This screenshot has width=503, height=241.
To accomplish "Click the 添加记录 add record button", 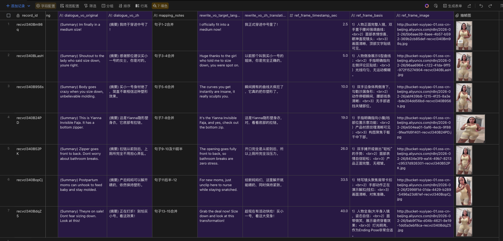I will (15, 6).
